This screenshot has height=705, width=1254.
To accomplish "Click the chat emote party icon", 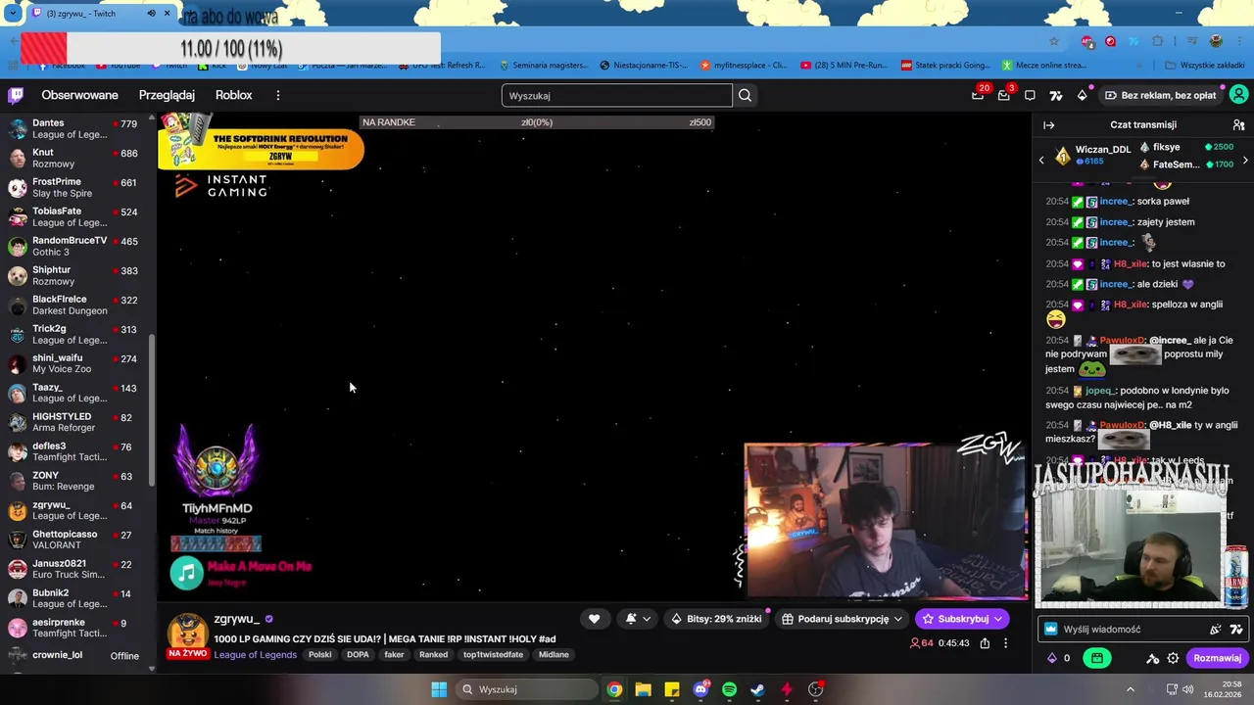I will tap(1216, 630).
